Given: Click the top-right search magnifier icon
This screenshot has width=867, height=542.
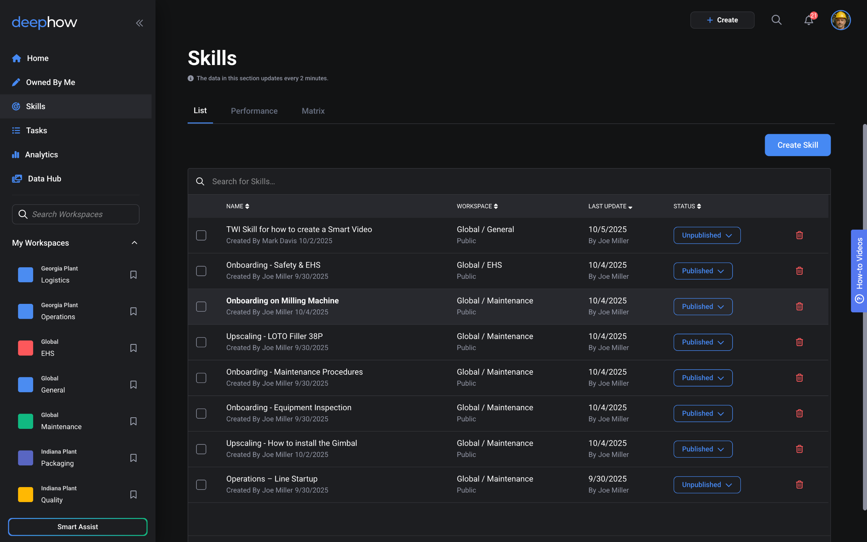Looking at the screenshot, I should click(776, 20).
